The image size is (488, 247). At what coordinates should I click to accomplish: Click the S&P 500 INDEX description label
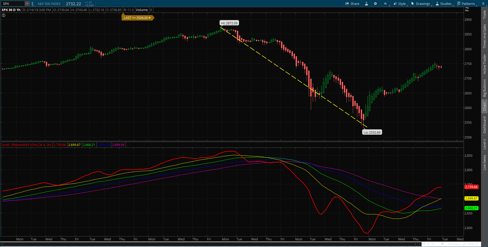[x=49, y=4]
